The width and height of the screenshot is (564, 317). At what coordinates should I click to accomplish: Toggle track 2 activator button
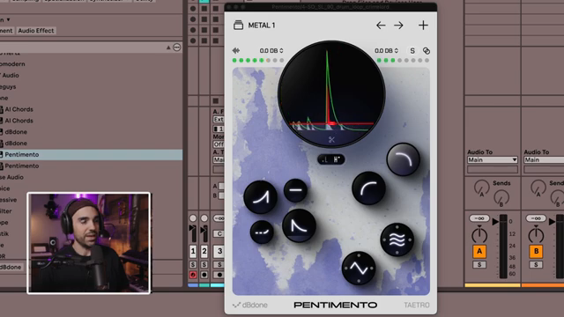204,251
